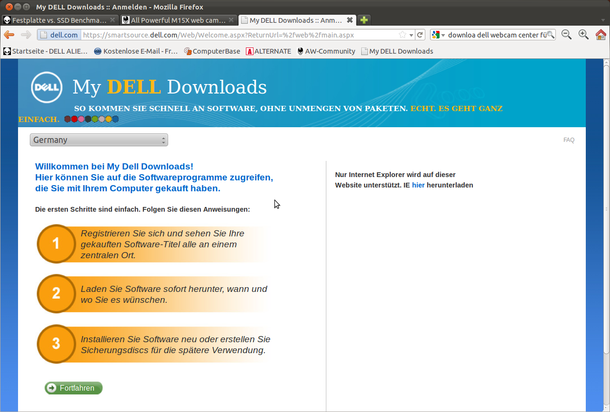Open a new tab with the green plus
This screenshot has width=610, height=412.
pos(364,20)
